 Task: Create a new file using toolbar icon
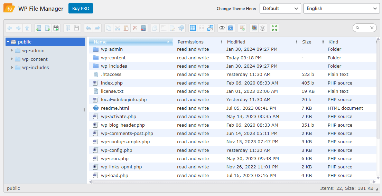(47, 28)
